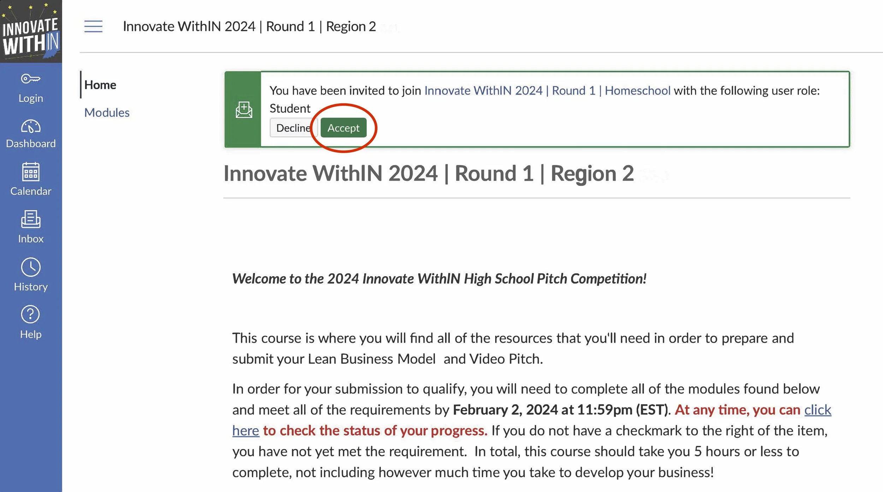
Task: Select Home in course navigation
Action: (100, 85)
